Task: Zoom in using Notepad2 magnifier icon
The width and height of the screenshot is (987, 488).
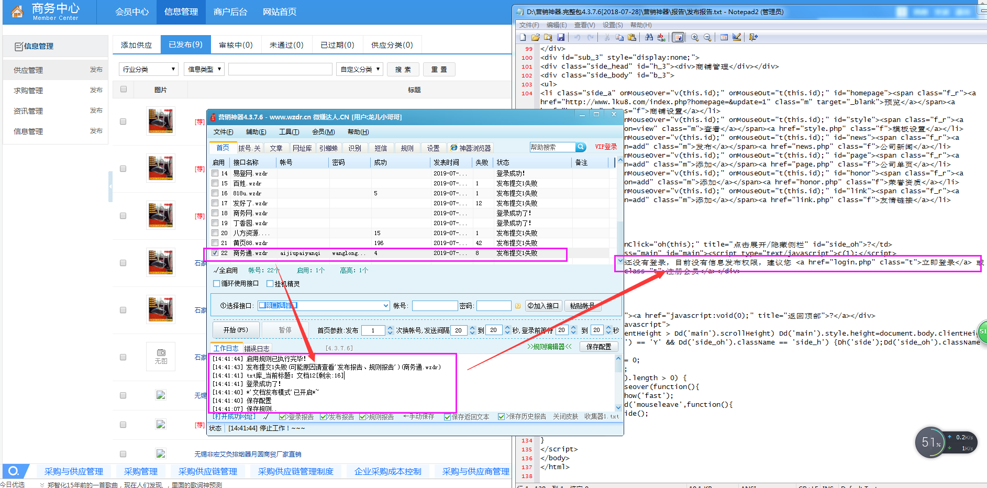Action: (694, 37)
